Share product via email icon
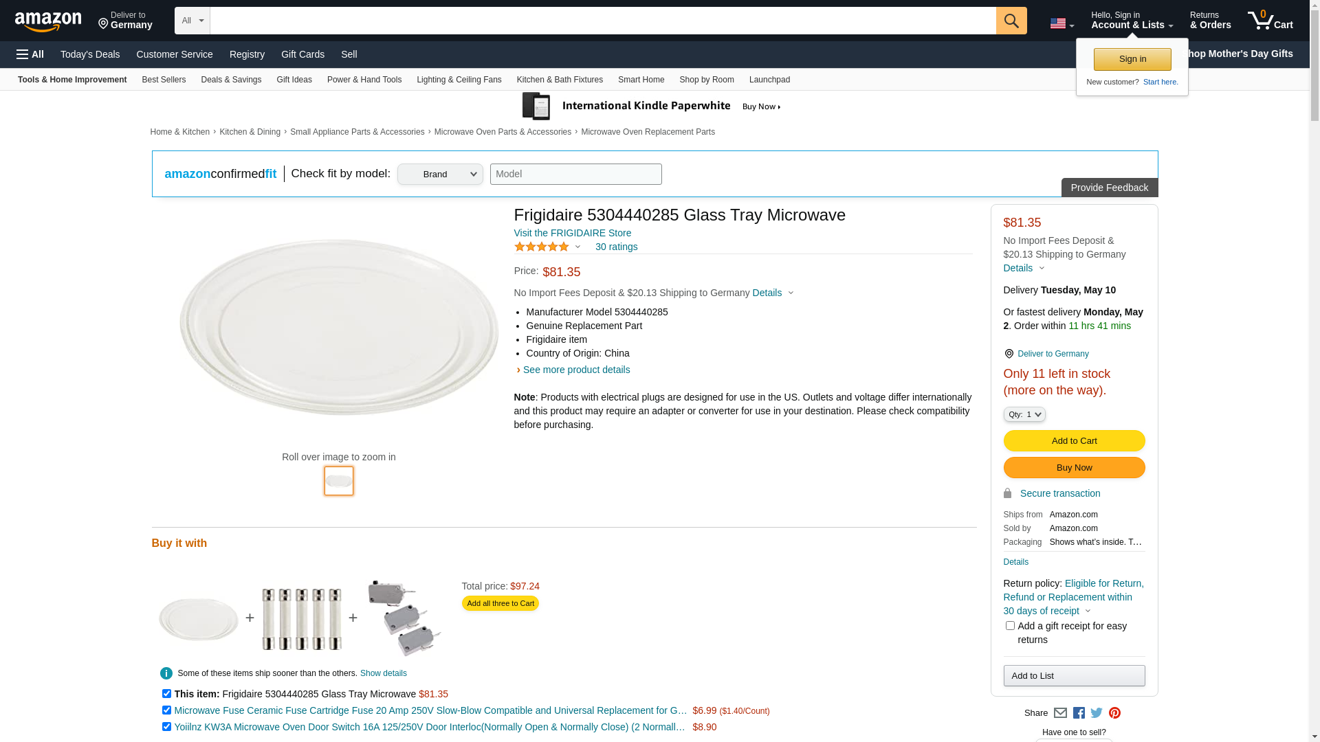The width and height of the screenshot is (1320, 742). pos(1060,713)
